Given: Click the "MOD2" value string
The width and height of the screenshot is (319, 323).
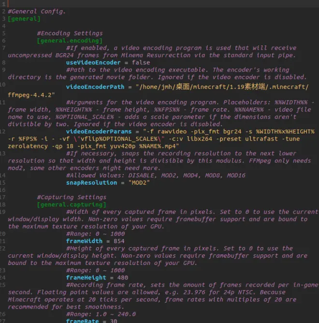Looking at the screenshot, I should tap(139, 183).
